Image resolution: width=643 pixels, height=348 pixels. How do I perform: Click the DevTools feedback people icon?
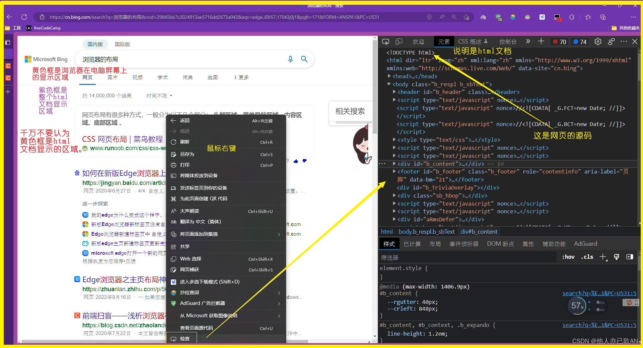(x=611, y=41)
